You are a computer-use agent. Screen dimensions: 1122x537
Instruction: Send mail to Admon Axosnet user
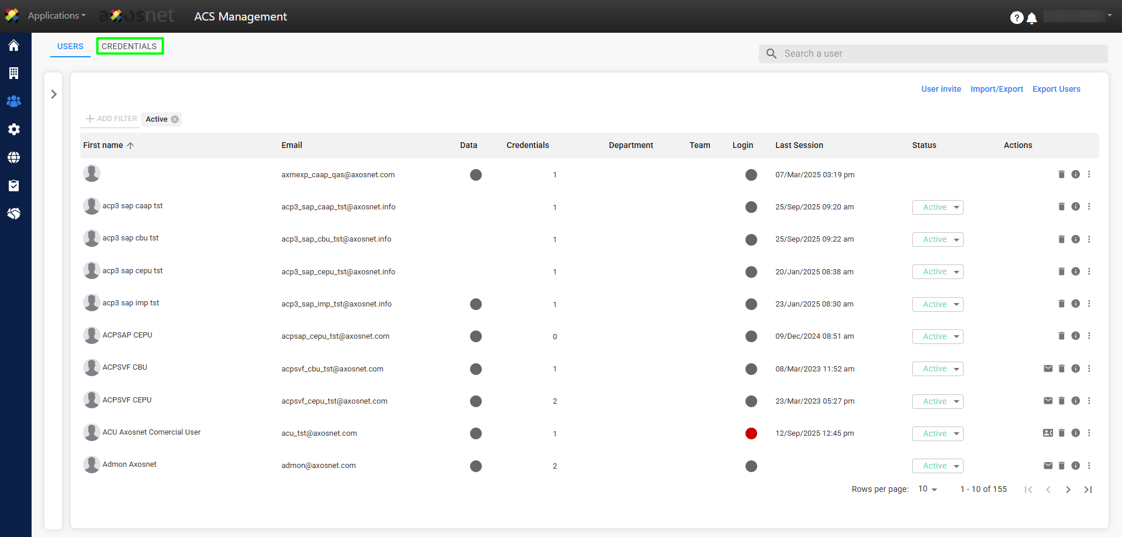click(x=1048, y=466)
